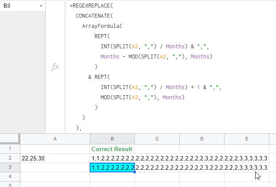Click the '+ 1 &' part of the formula
276x187 pixels.
pos(198,87)
